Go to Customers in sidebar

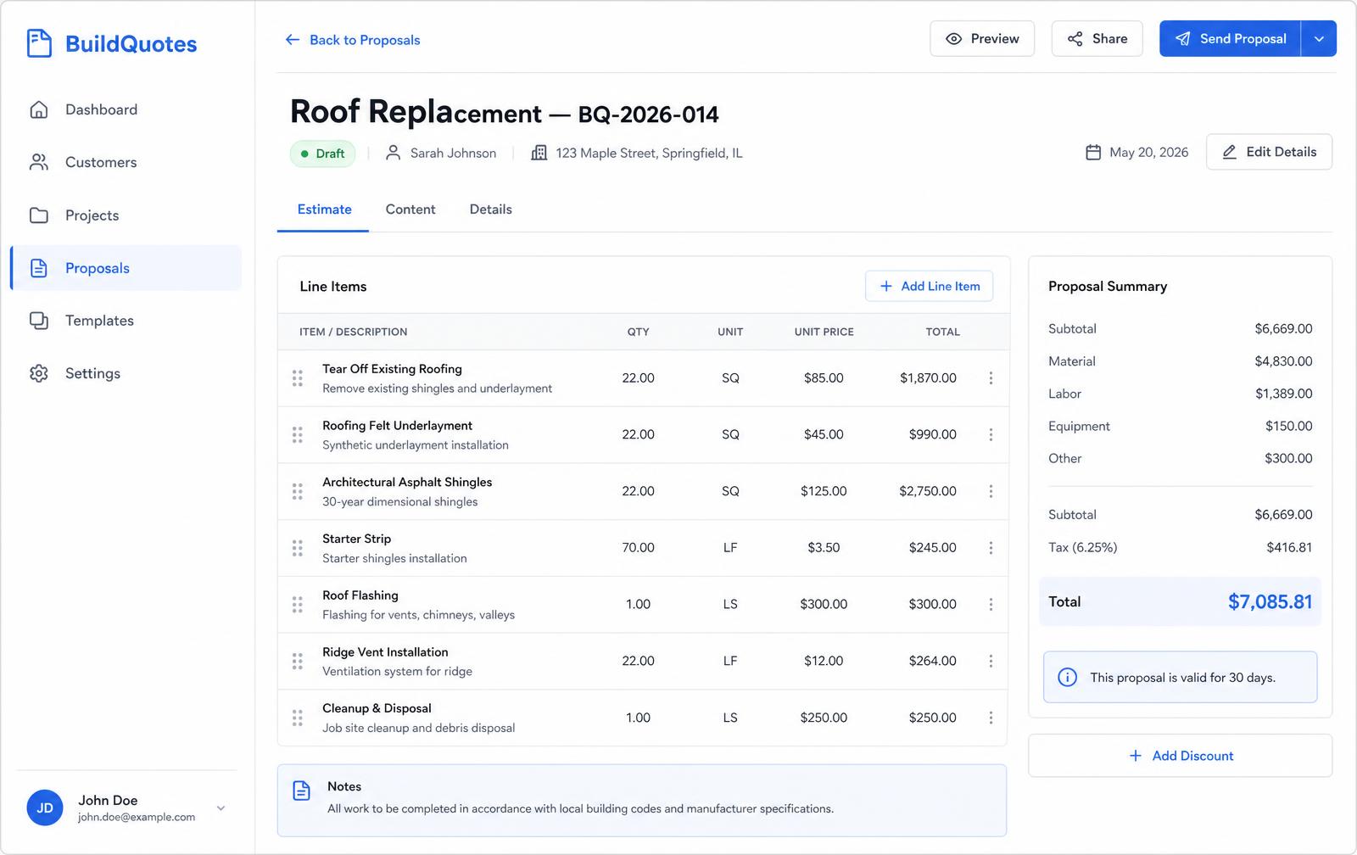coord(126,162)
